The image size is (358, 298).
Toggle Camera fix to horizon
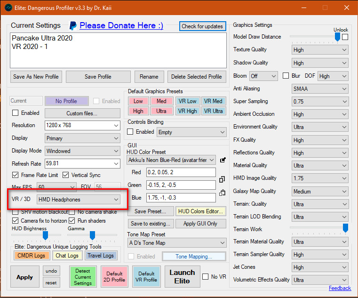click(x=16, y=221)
